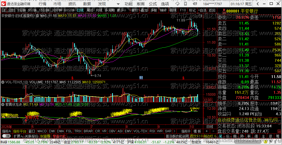Open the 公式 menu
Image resolution: width=282 pixels, height=145 pixels.
click(153, 4)
